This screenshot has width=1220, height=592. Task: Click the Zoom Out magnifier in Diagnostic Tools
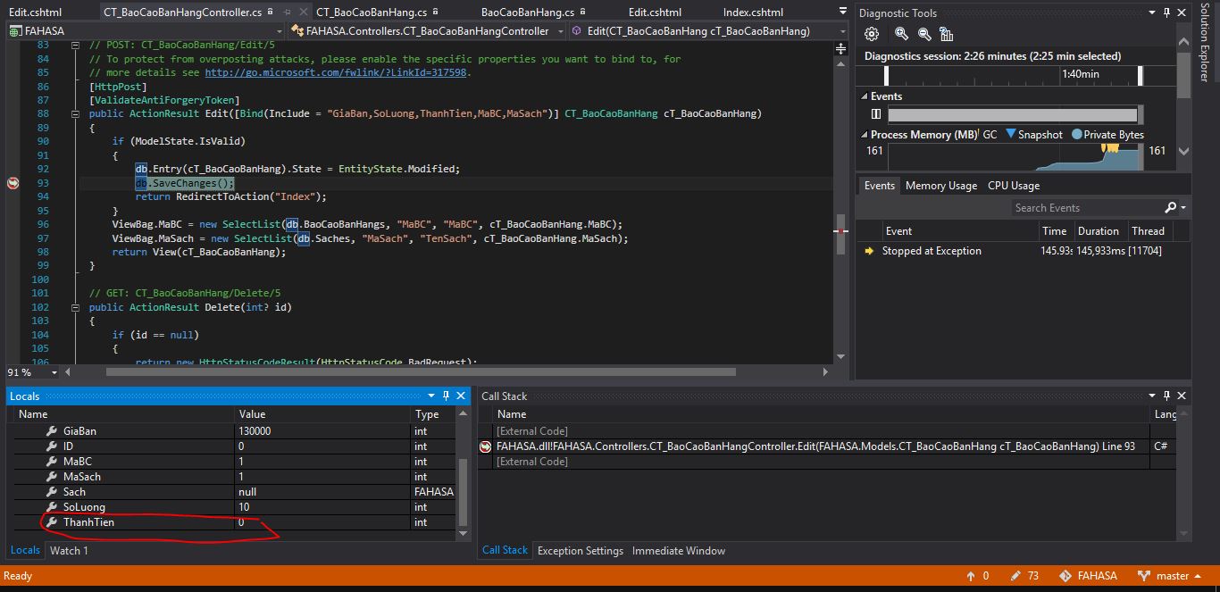pyautogui.click(x=924, y=34)
